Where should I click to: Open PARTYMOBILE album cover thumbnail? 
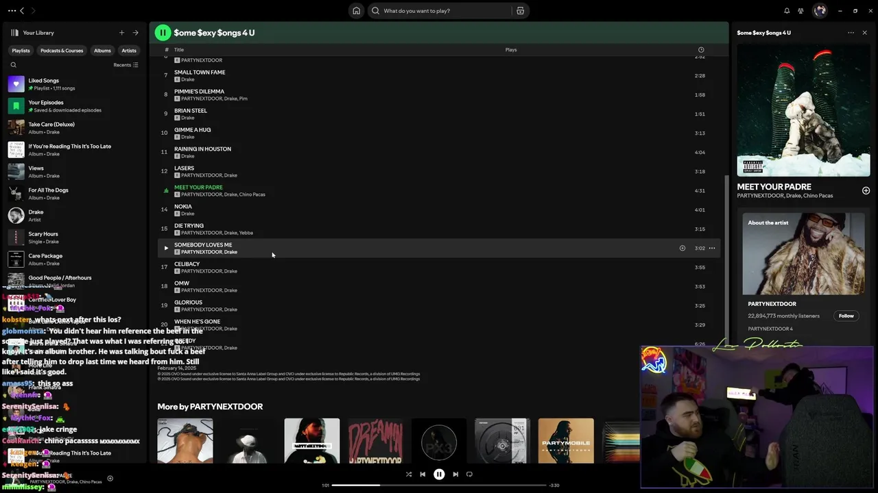click(566, 441)
